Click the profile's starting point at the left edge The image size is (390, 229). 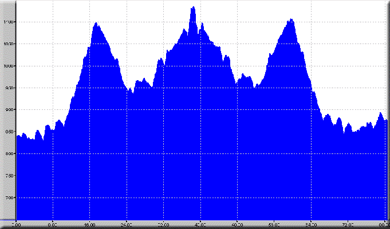pyautogui.click(x=17, y=136)
